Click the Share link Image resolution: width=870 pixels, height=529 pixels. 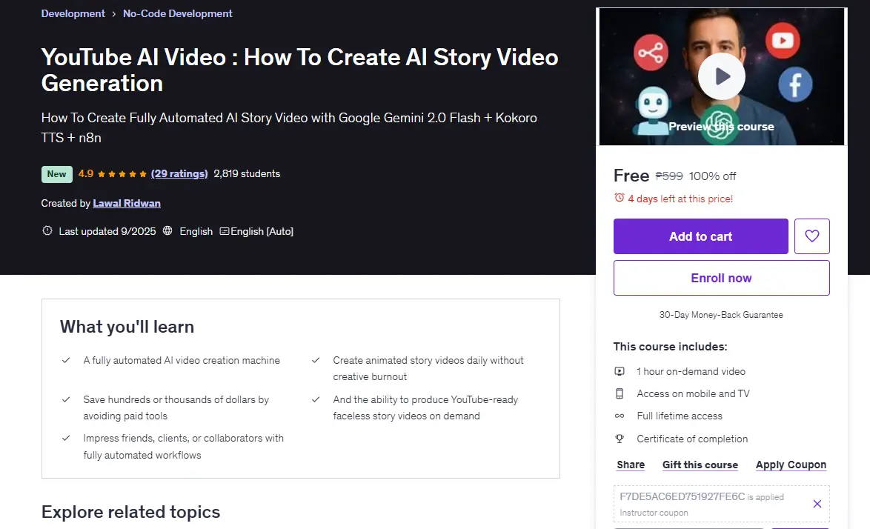coord(631,465)
